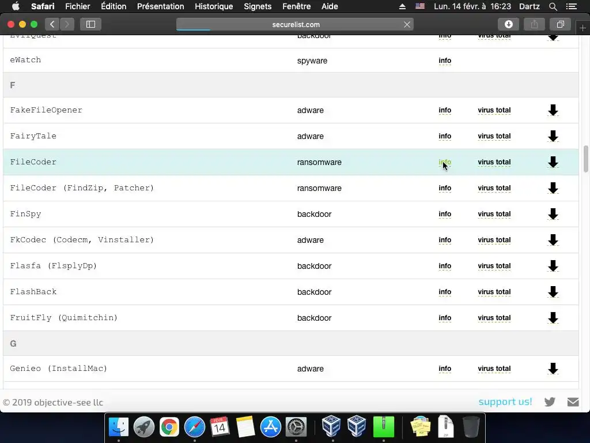This screenshot has height=443, width=590.
Task: Download the FlashBack sample
Action: point(553,292)
